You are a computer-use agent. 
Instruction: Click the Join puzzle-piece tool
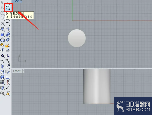point(2,45)
